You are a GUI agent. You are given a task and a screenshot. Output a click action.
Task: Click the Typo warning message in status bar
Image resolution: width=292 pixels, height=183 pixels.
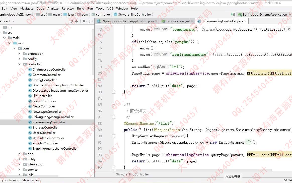21,180
